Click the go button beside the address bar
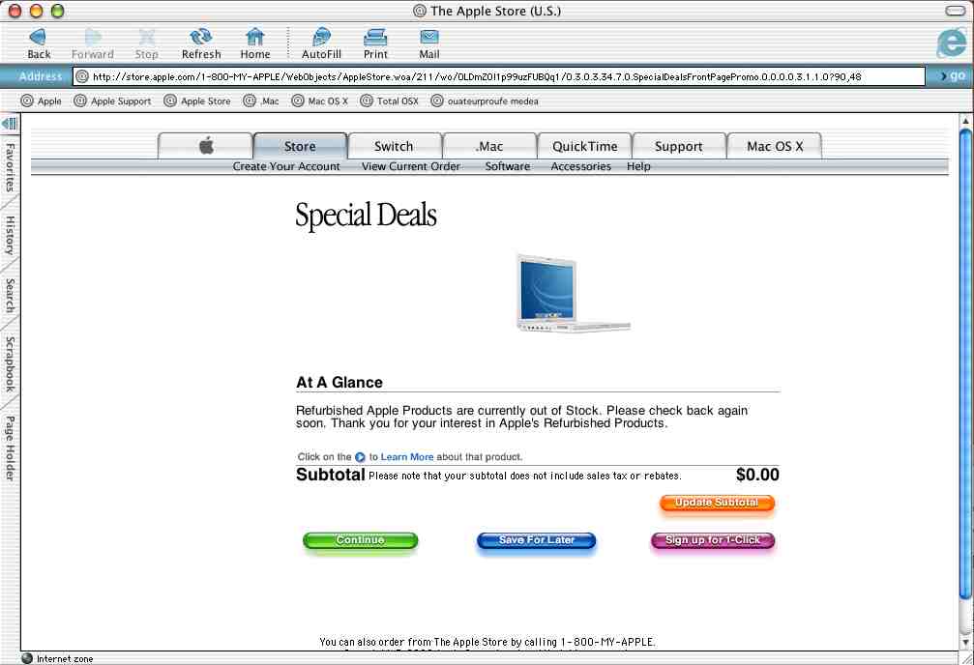974x665 pixels. pyautogui.click(x=953, y=76)
